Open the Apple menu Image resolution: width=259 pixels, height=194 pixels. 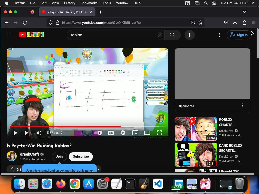click(x=7, y=3)
